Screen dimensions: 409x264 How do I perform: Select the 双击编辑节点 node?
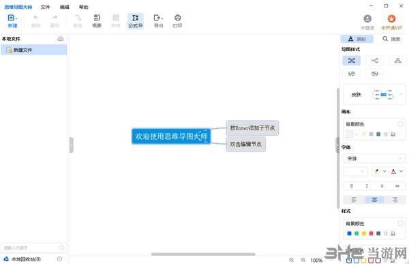tap(245, 144)
